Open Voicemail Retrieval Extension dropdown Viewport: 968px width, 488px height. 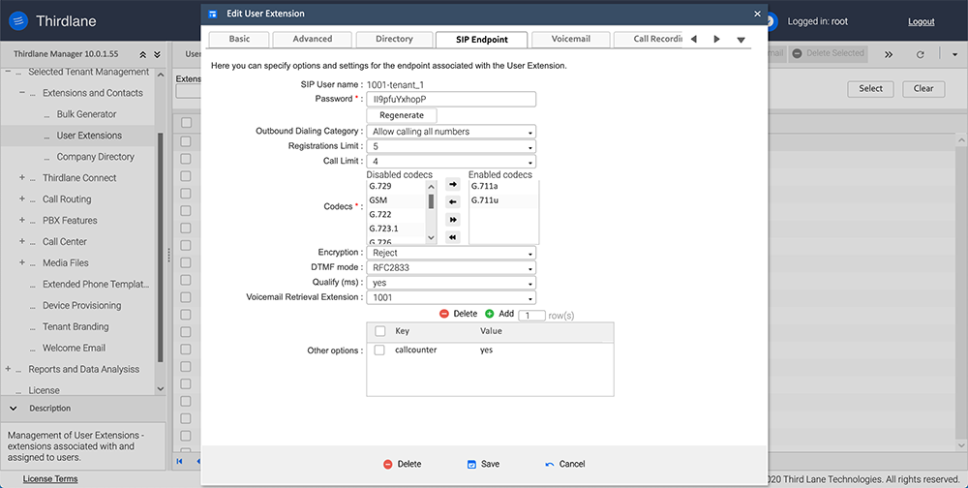451,298
